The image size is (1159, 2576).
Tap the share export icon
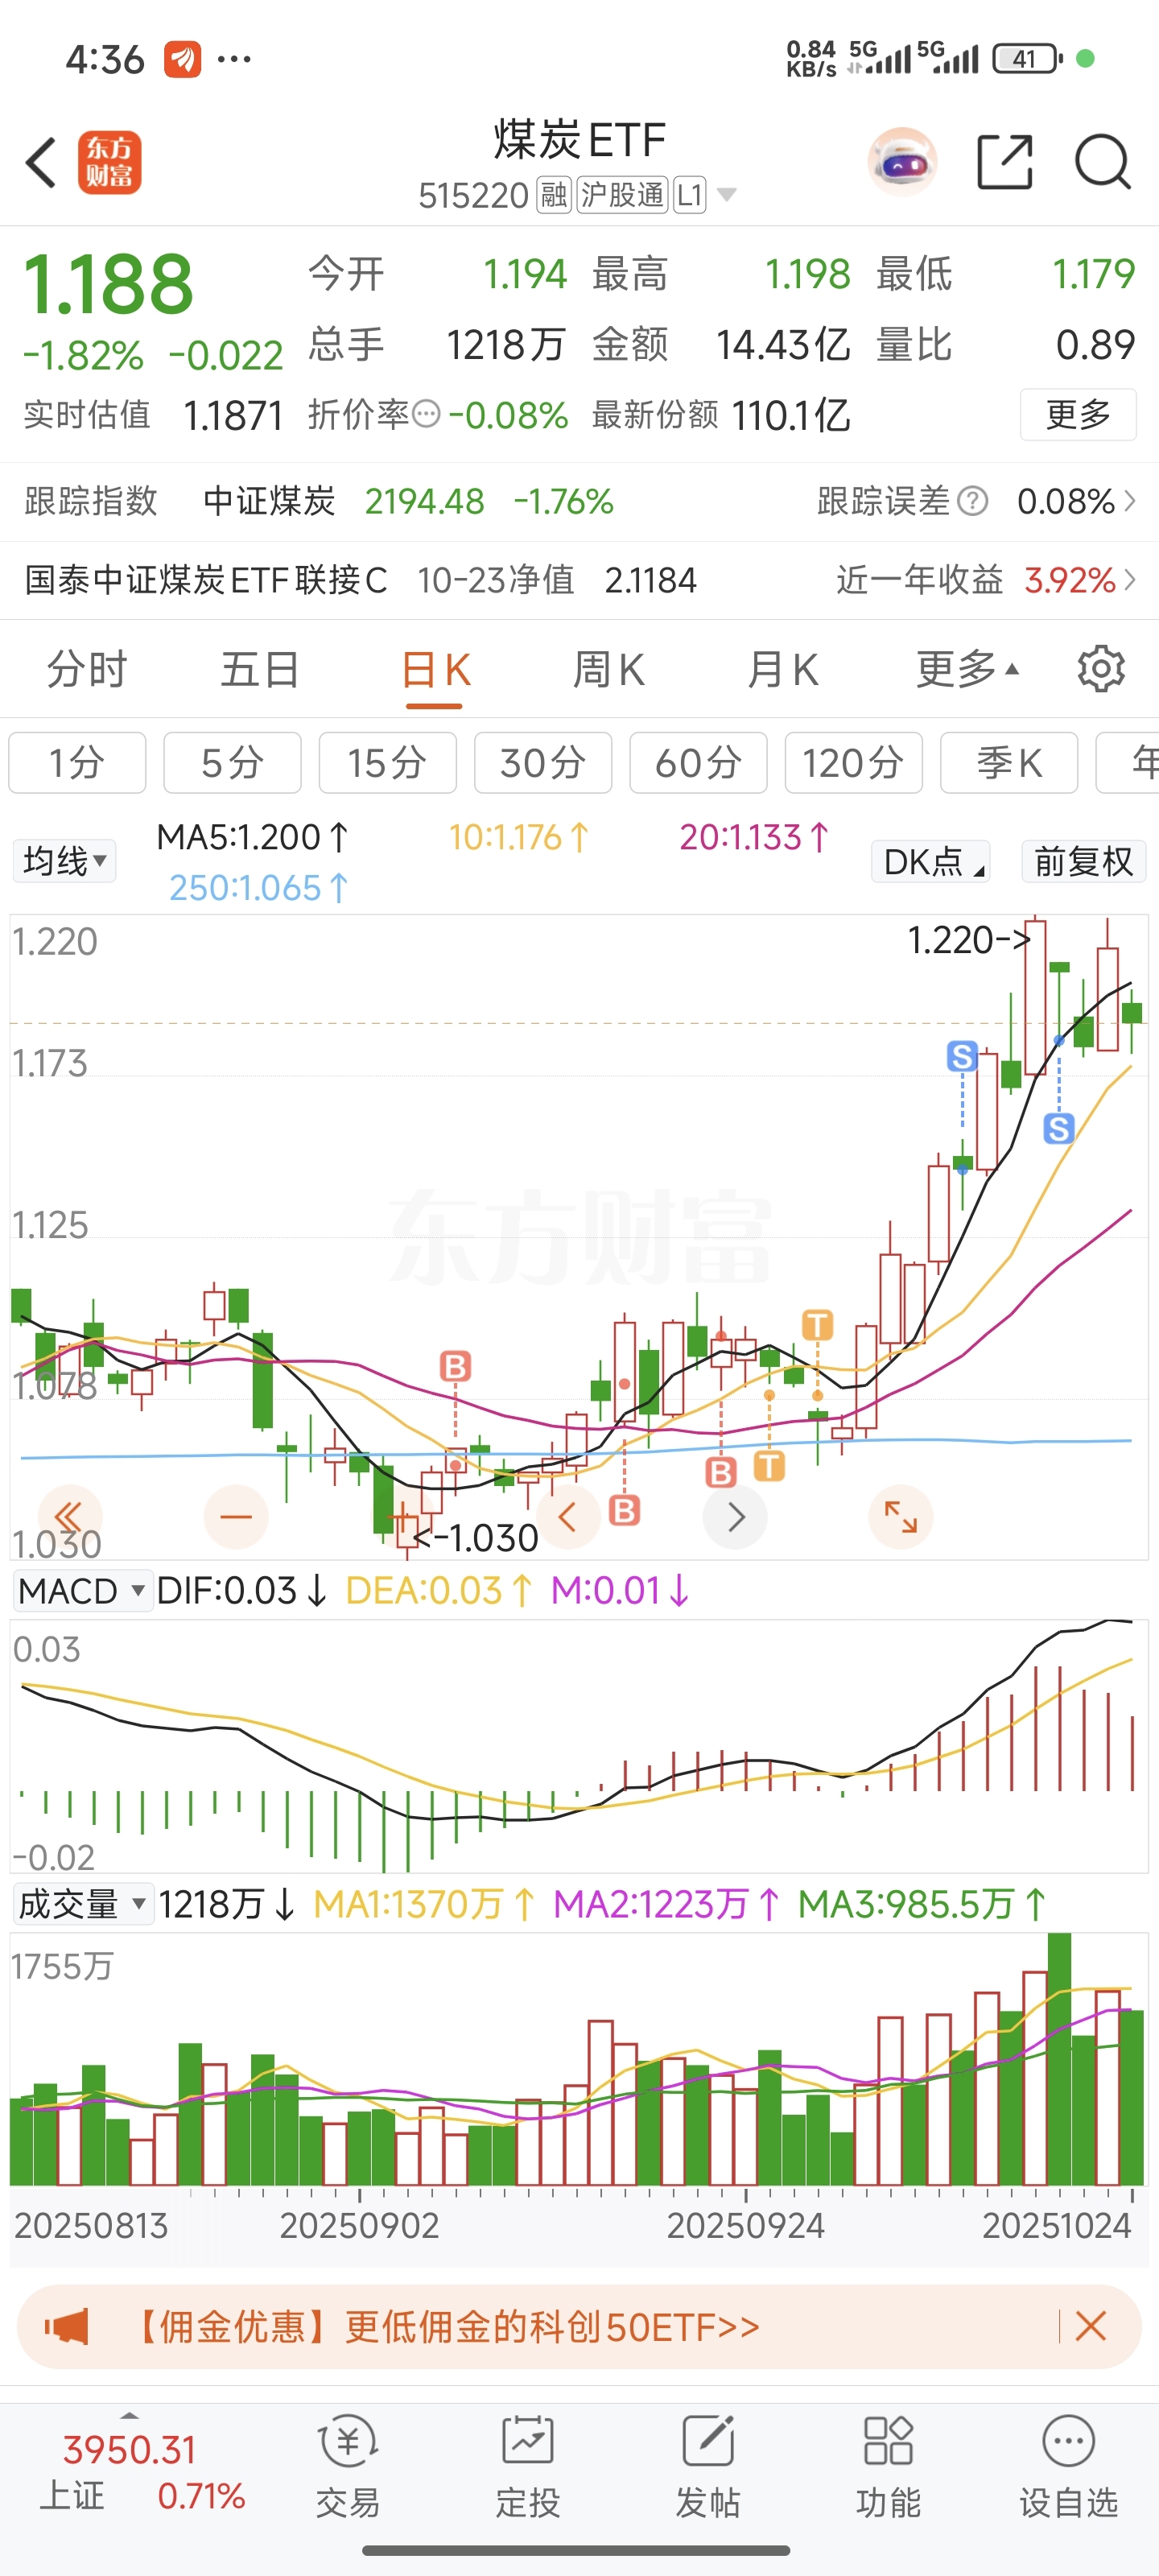click(x=1004, y=162)
